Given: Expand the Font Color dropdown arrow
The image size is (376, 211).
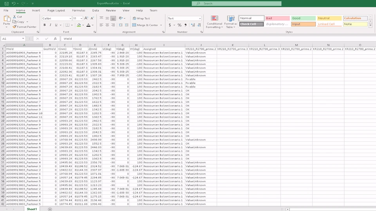Looking at the screenshot, I should pos(93,25).
